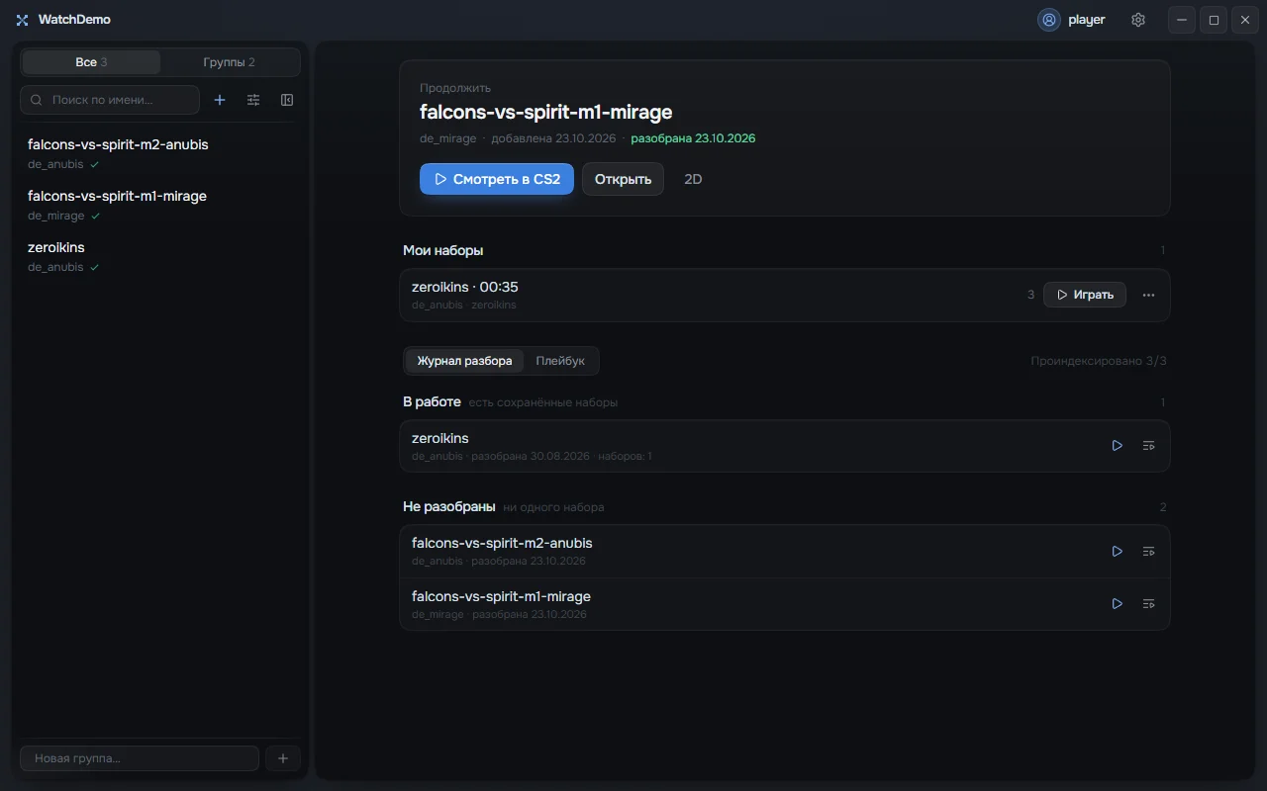Viewport: 1267px width, 791px height.
Task: Click the plus icon beside the search field
Action: [220, 100]
